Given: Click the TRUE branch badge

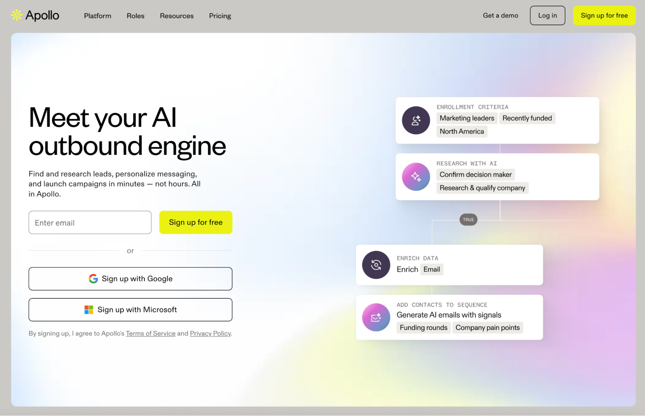Looking at the screenshot, I should 468,220.
